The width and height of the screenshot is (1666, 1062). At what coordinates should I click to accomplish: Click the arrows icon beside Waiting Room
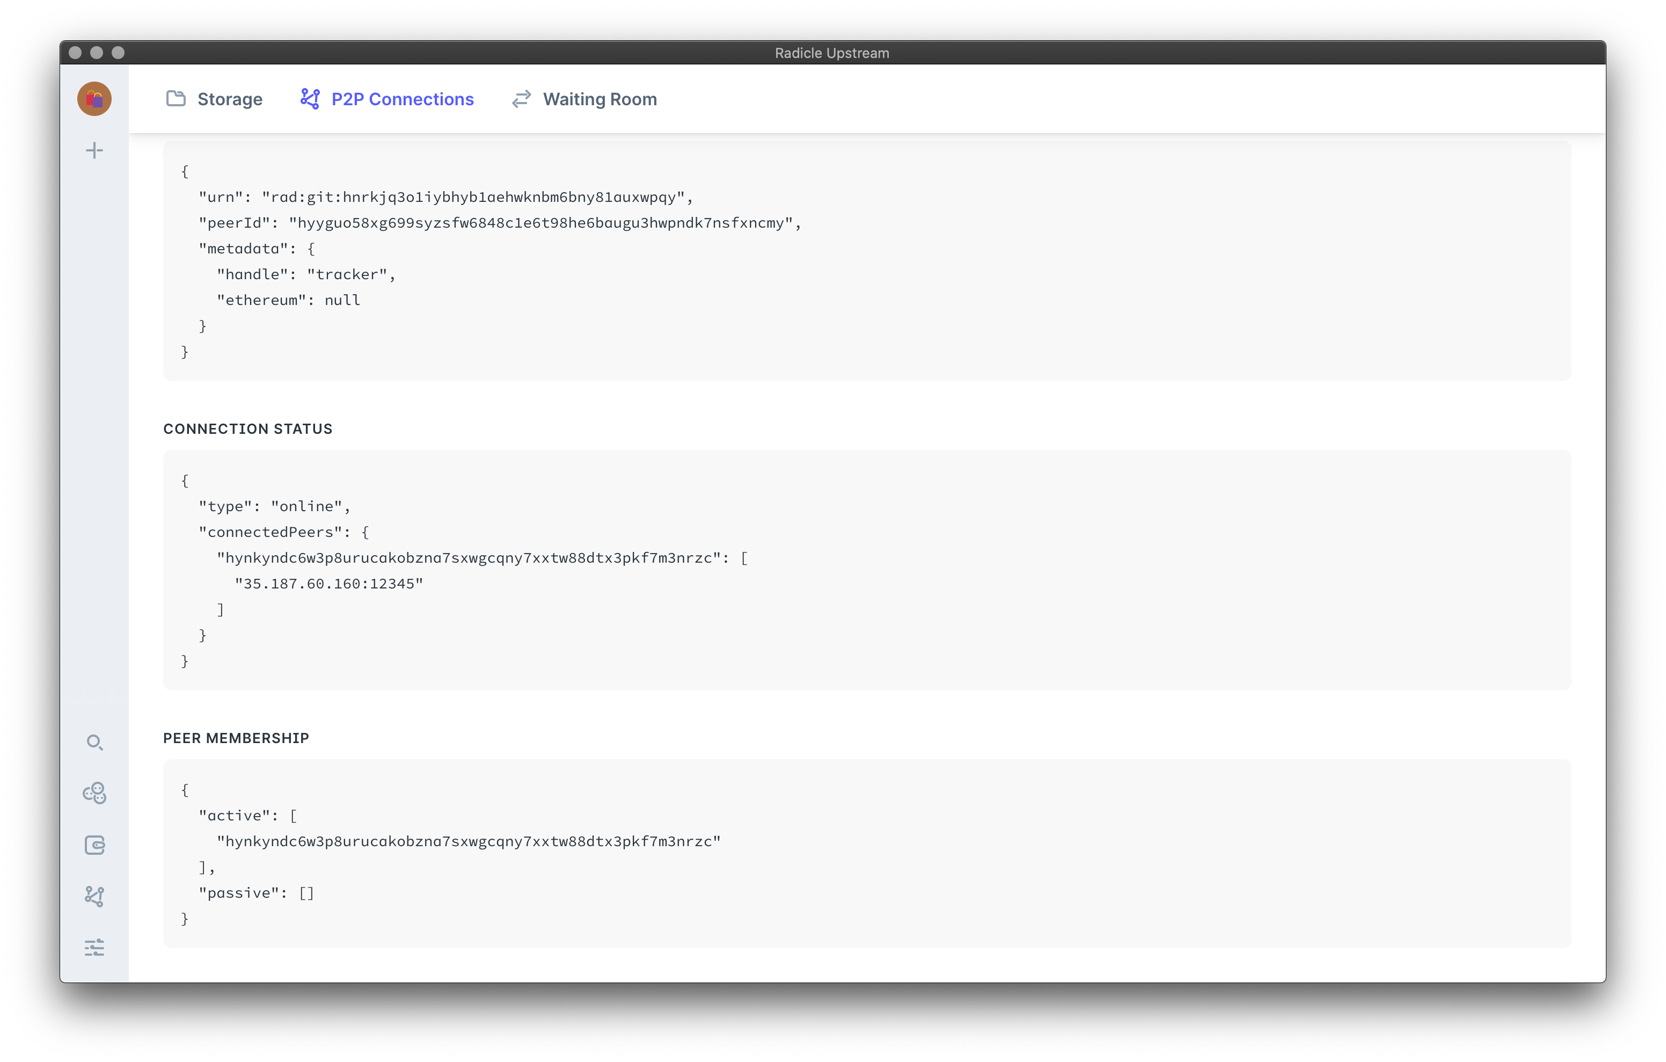pyautogui.click(x=521, y=98)
